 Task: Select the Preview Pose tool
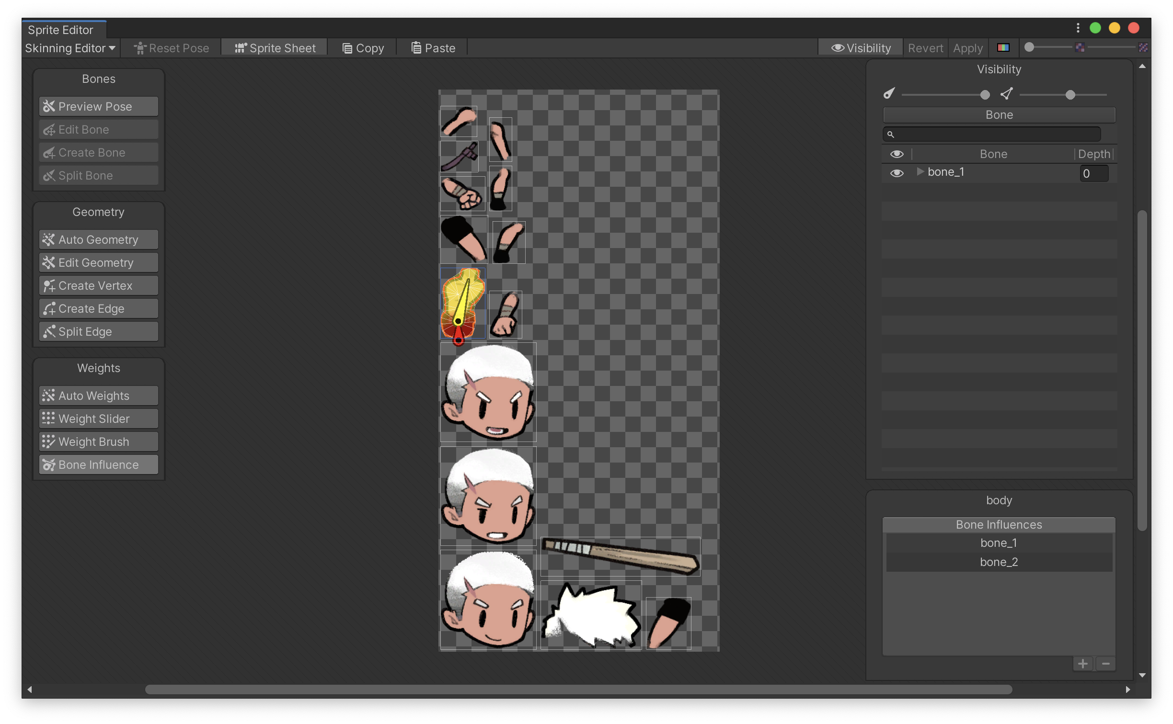point(98,106)
